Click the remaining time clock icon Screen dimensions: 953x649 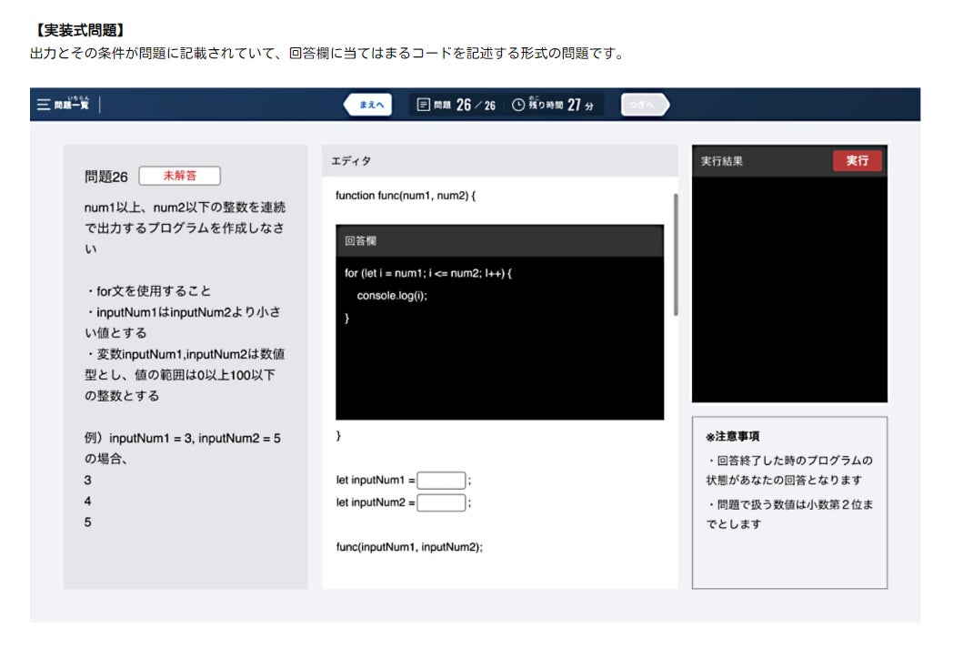coord(517,106)
